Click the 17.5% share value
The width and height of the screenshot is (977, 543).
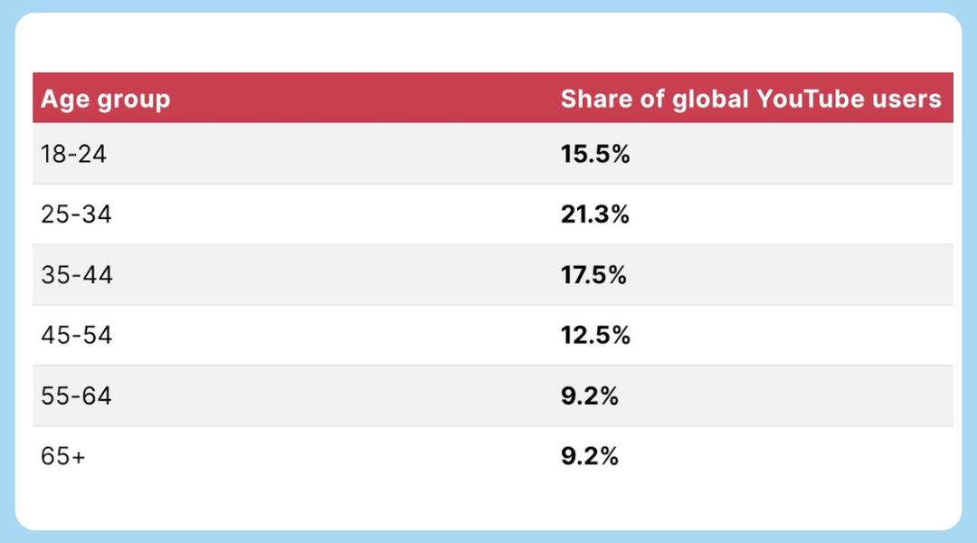pos(593,275)
